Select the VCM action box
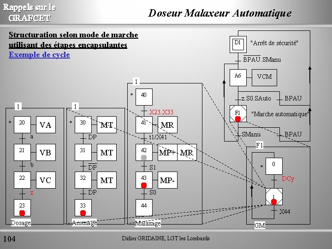Image resolution: width=332 pixels, height=249 pixels. [264, 77]
